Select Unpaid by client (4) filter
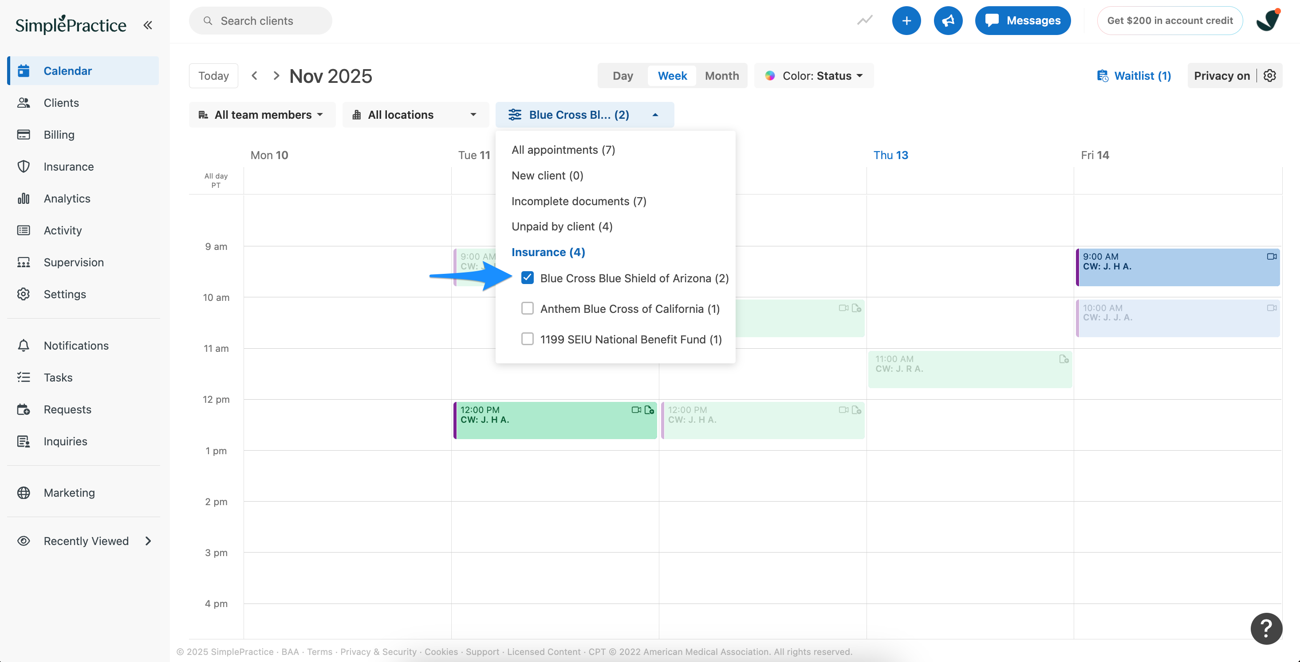Viewport: 1300px width, 662px height. 562,226
